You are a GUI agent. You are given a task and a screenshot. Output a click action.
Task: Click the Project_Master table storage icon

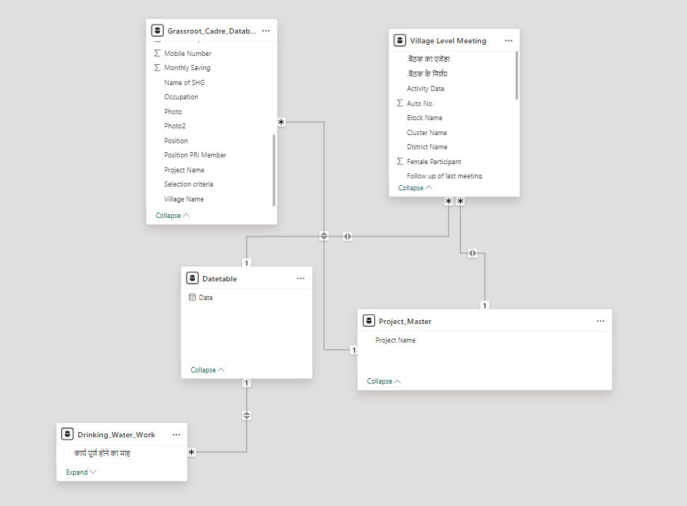(x=369, y=321)
